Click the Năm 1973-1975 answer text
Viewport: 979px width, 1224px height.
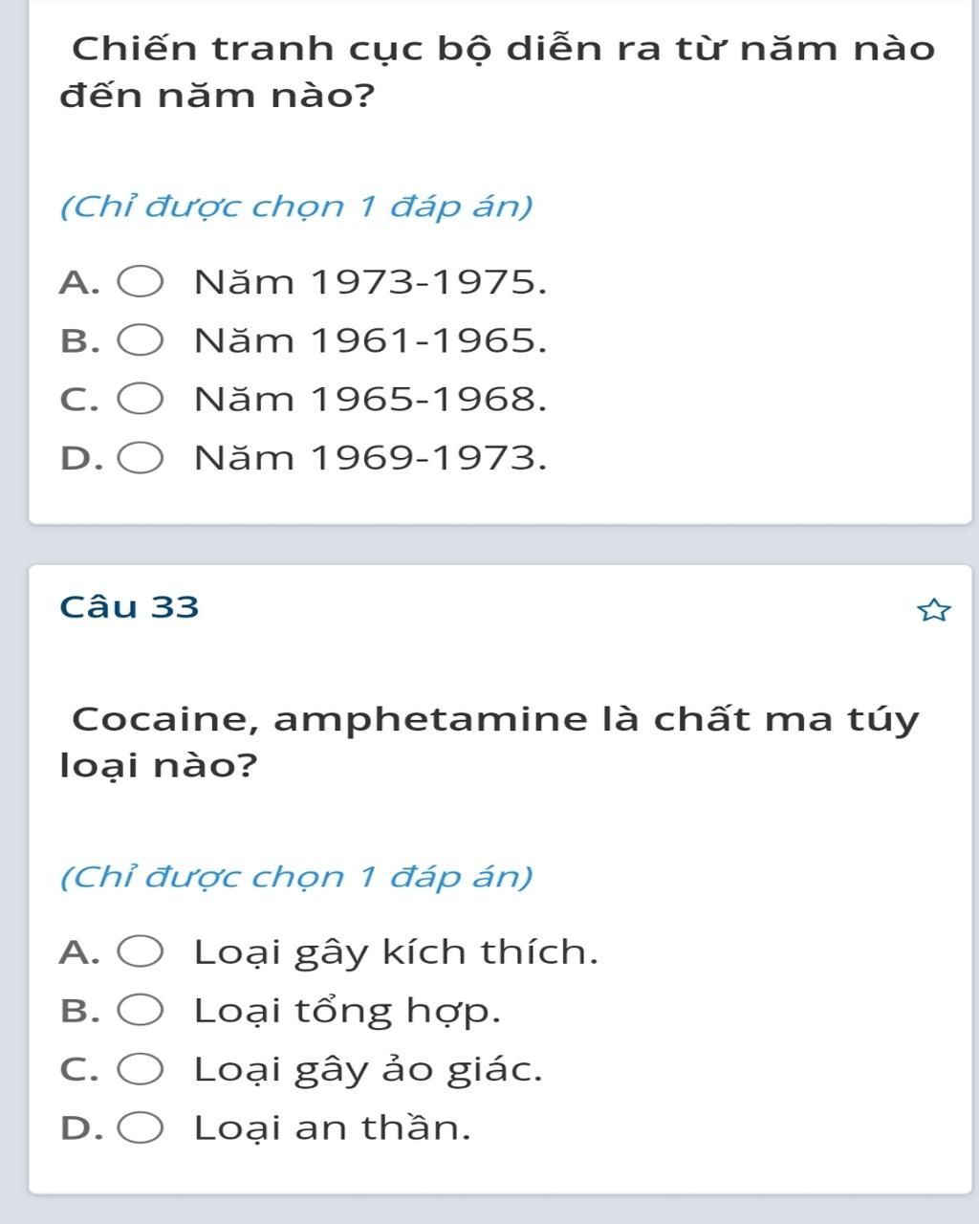click(371, 283)
